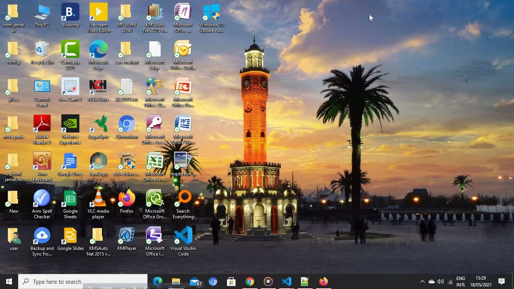Show hidden system tray icons
The image size is (514, 289).
click(422, 281)
